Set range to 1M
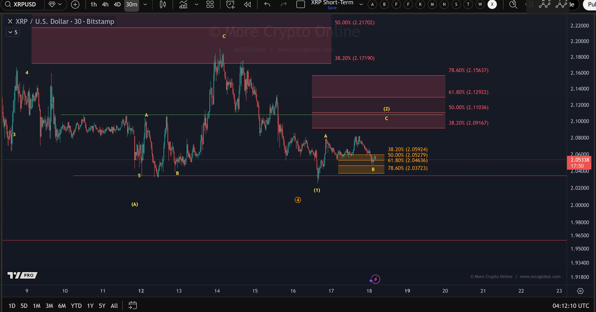 click(x=36, y=306)
